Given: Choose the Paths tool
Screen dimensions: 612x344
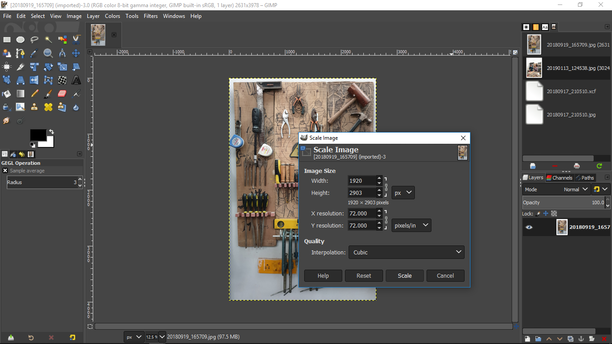Looking at the screenshot, I should point(20,53).
